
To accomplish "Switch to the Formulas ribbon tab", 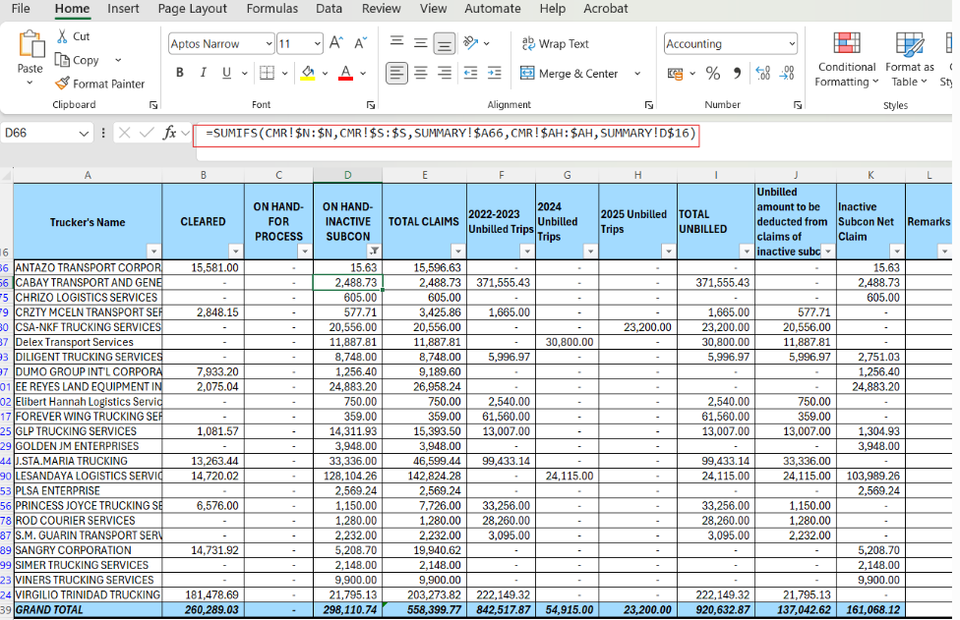I will point(271,9).
